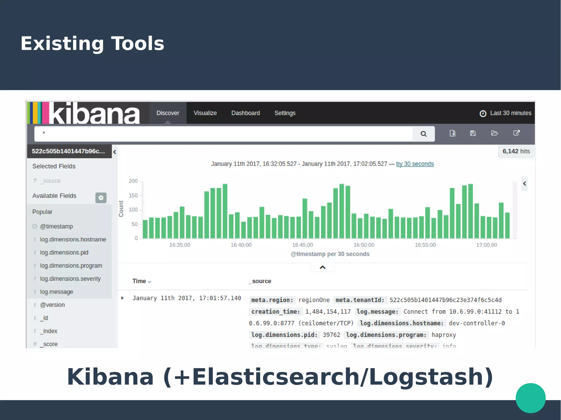Viewport: 561px width, 420px height.
Task: Click the meta.tenantId value in log row
Action: [x=445, y=300]
